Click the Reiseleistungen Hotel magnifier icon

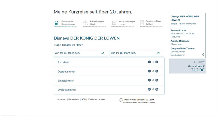tap(86, 23)
